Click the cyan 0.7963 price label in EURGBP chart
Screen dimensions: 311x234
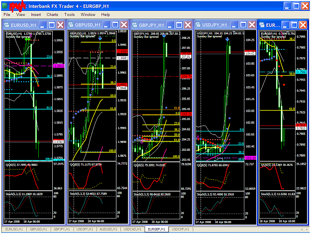[301, 72]
